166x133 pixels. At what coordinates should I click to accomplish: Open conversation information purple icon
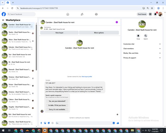117,22
